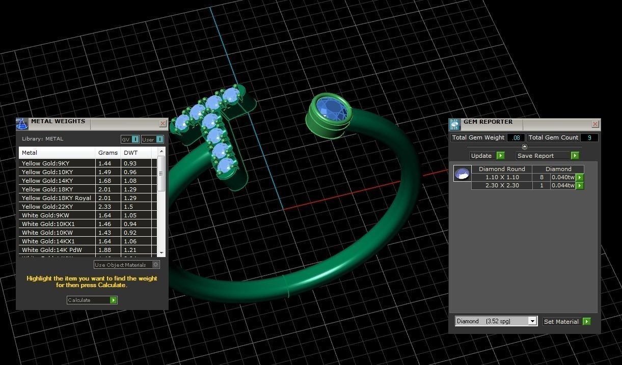Click the Gem Reporter panel icon
This screenshot has width=622, height=365.
pyautogui.click(x=454, y=124)
